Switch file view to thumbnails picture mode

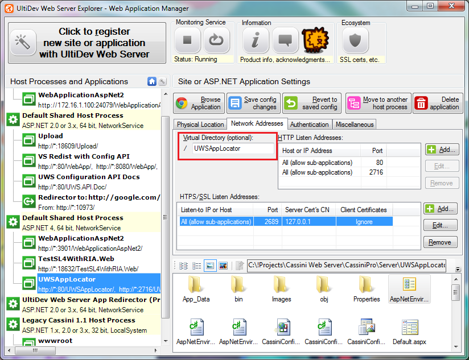(223, 266)
